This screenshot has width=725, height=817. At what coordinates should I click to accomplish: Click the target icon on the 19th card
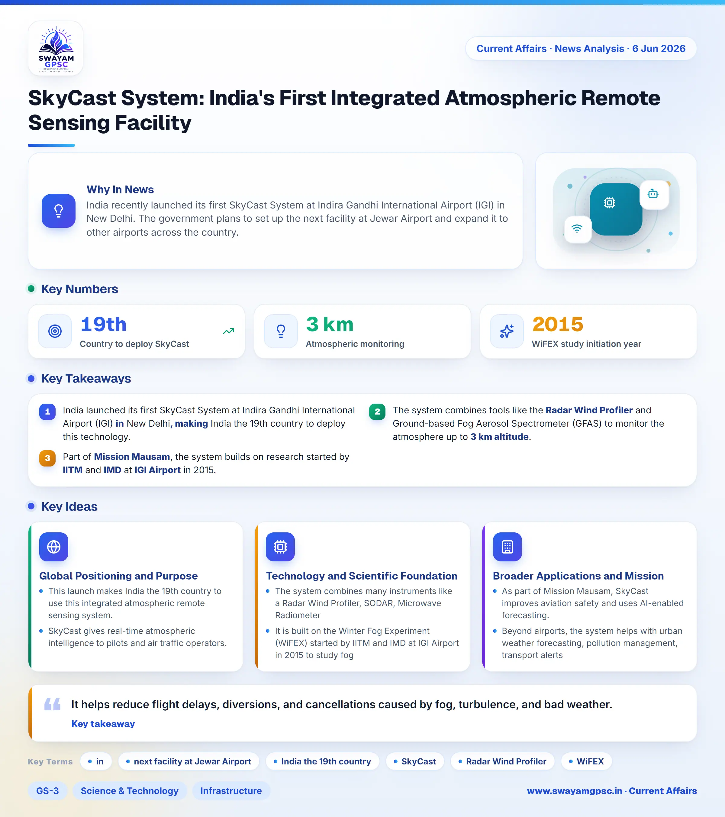tap(55, 331)
